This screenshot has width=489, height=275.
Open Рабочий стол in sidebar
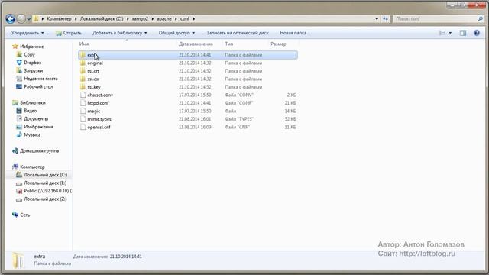pyautogui.click(x=38, y=86)
